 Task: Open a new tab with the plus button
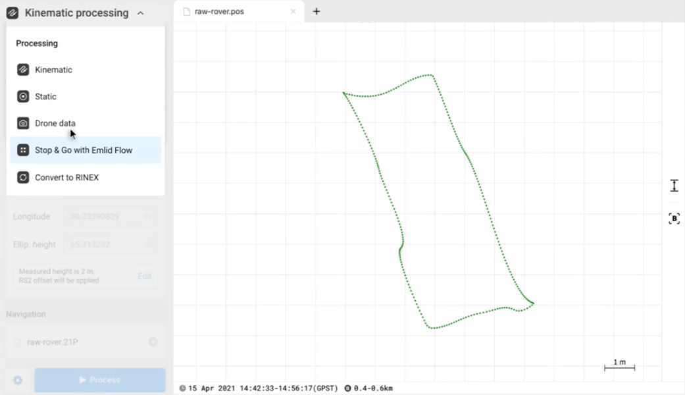click(x=317, y=11)
